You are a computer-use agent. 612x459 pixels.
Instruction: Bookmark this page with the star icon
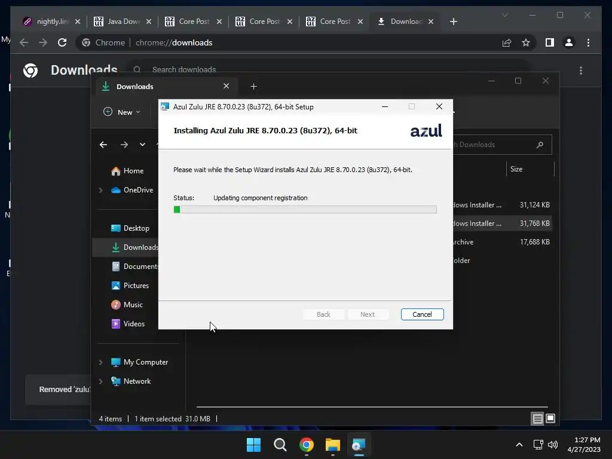click(x=526, y=42)
